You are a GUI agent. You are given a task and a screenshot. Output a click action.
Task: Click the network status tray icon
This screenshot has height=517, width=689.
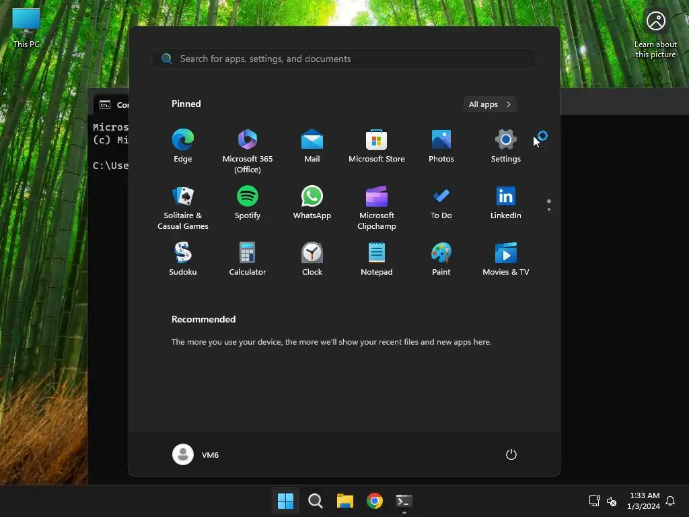[x=595, y=501]
